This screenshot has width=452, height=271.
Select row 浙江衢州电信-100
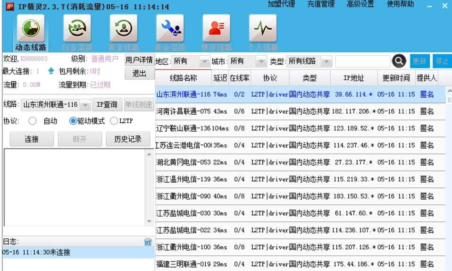(300, 247)
